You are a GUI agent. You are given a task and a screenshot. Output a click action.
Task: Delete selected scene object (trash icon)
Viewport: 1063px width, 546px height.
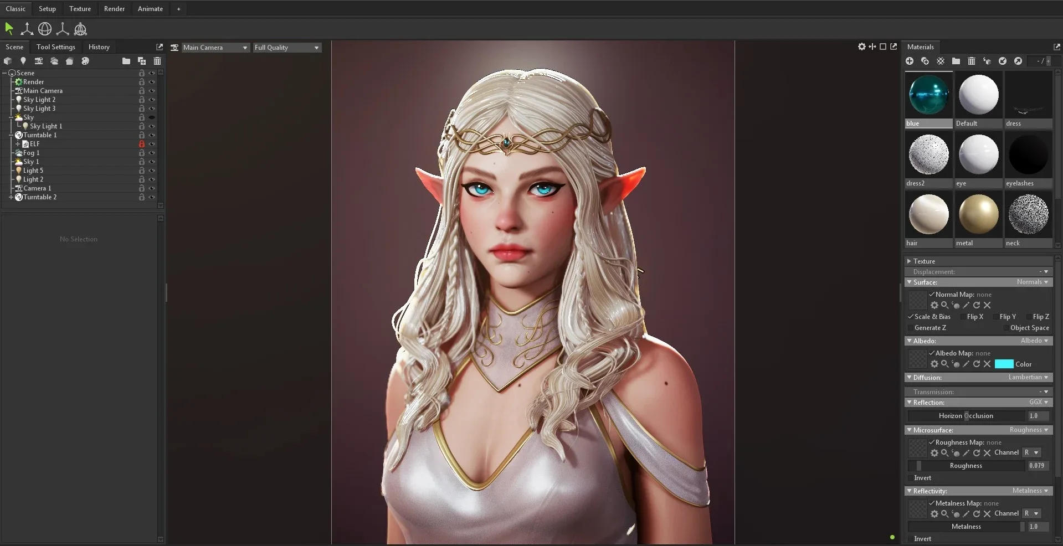coord(157,61)
